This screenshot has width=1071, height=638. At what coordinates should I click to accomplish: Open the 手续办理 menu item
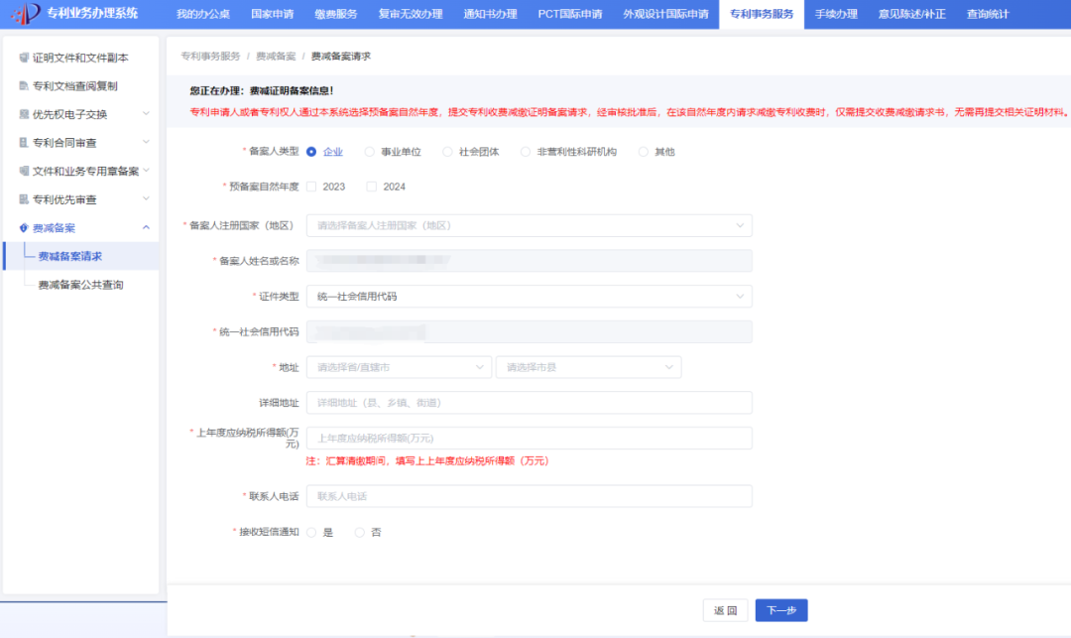[x=836, y=14]
